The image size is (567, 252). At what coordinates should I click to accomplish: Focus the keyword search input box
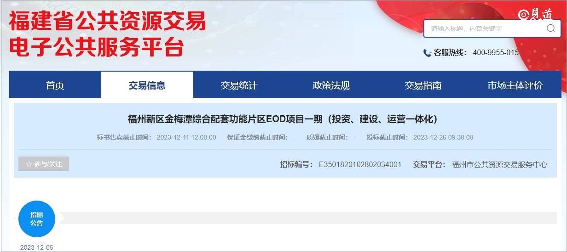click(x=483, y=28)
